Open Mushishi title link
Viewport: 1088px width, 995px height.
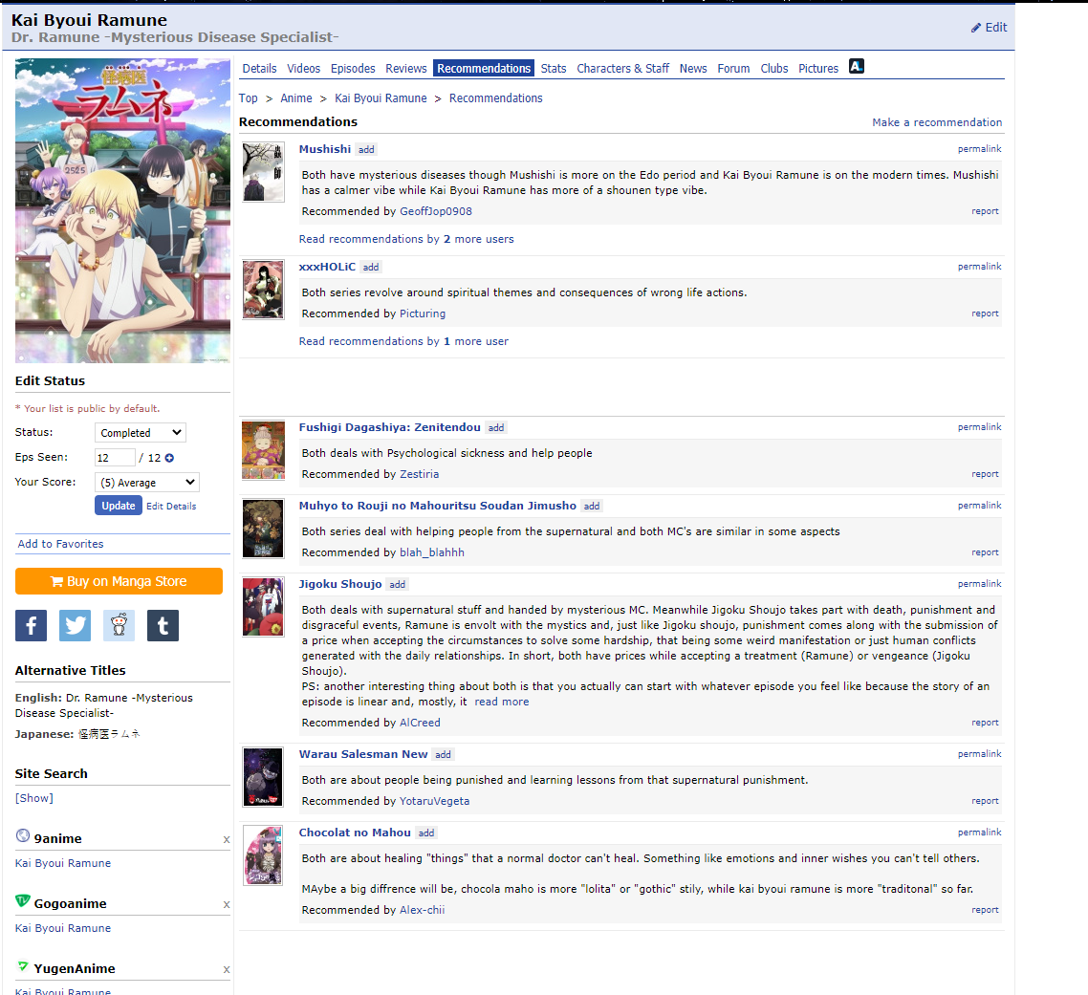tap(325, 149)
